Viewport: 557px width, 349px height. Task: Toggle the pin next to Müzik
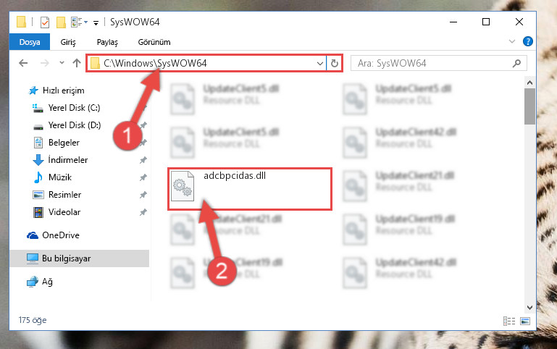point(143,177)
